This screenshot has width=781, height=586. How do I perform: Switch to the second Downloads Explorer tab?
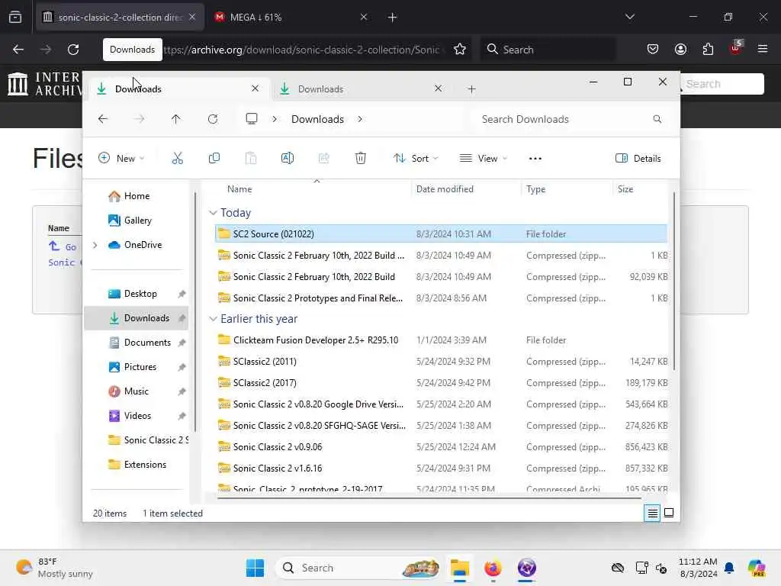355,89
